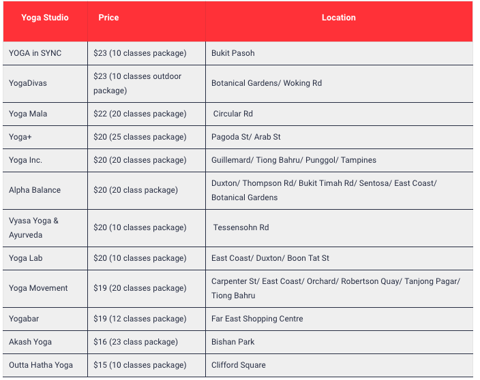
Task: Select the Alpha Balance studio cell
Action: 35,190
